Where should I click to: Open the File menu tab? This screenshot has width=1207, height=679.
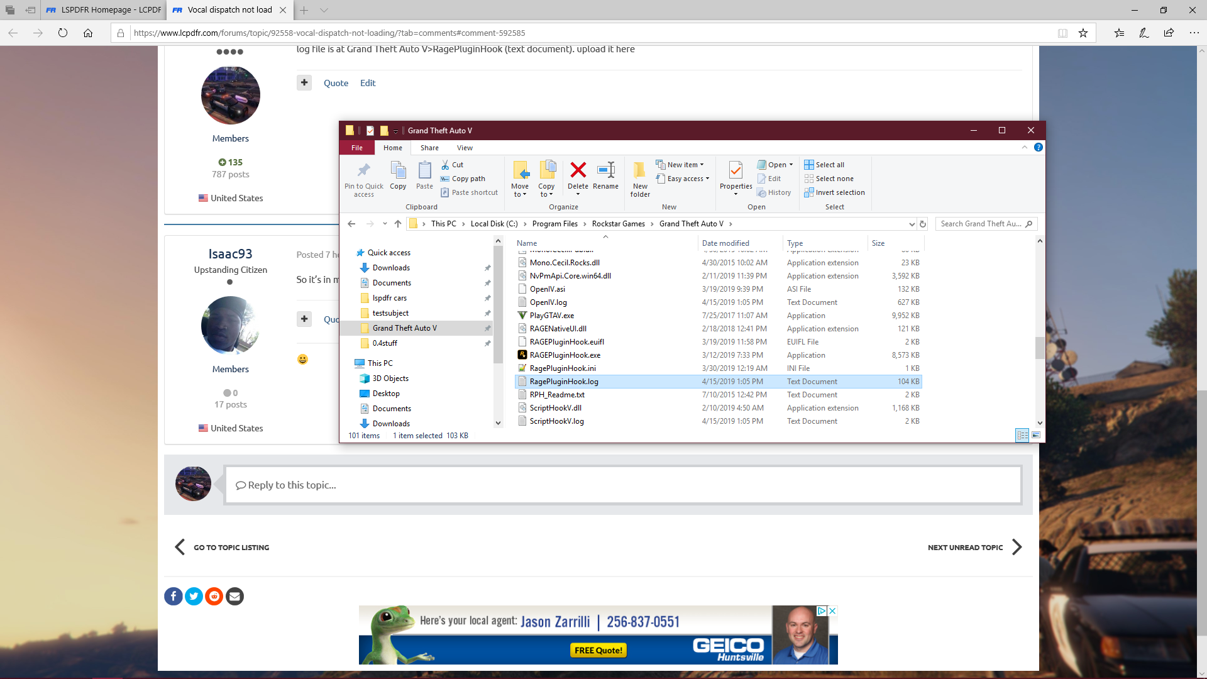[357, 148]
